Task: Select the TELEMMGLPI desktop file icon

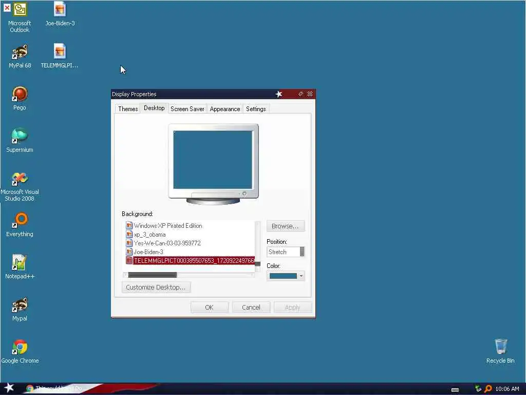Action: [60, 57]
